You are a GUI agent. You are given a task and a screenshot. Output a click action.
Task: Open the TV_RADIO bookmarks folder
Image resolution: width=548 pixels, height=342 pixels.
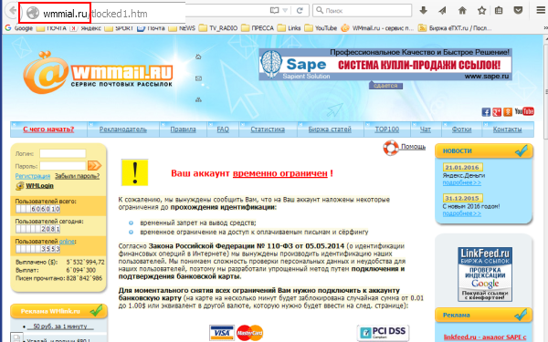(x=218, y=28)
